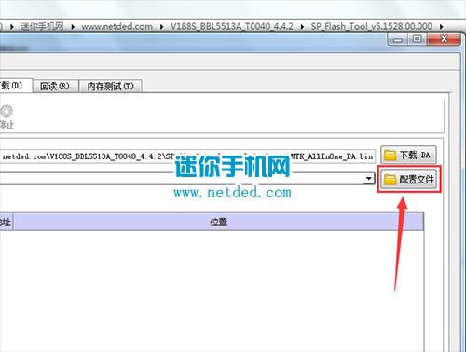Open the SP_Flash_Tool_v5.1528.00.000 breadcrumb folder

click(x=372, y=26)
